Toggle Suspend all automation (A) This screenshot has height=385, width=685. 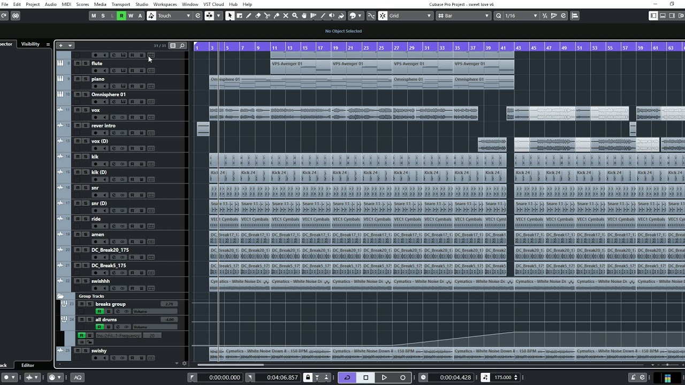(x=140, y=16)
